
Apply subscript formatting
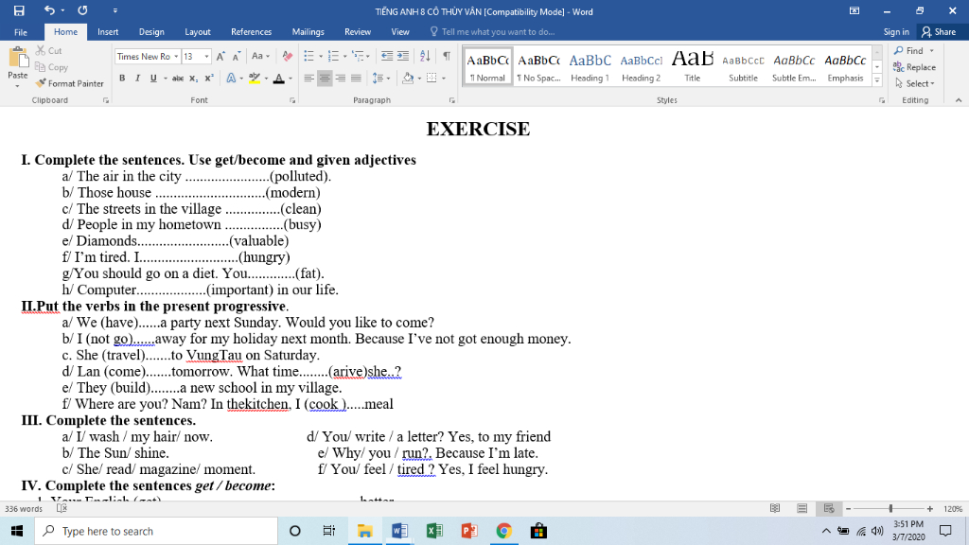point(193,79)
